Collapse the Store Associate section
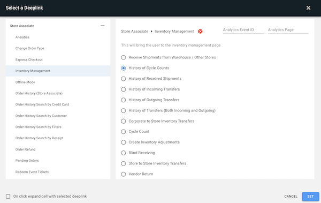The height and width of the screenshot is (203, 321). coord(103,26)
